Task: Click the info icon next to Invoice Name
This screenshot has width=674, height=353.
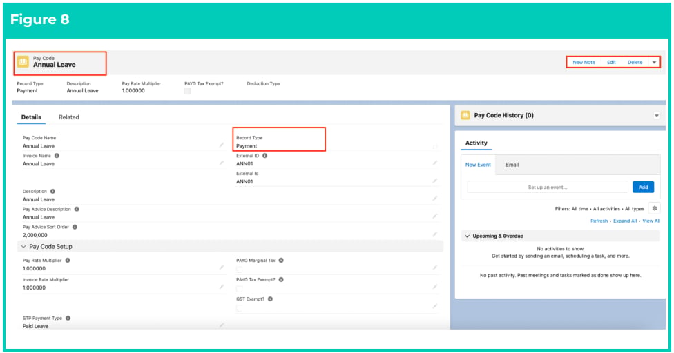Action: point(57,156)
